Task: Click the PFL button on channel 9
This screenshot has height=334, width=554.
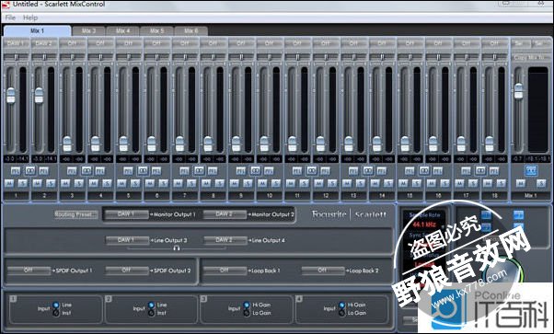Action: click(x=240, y=171)
